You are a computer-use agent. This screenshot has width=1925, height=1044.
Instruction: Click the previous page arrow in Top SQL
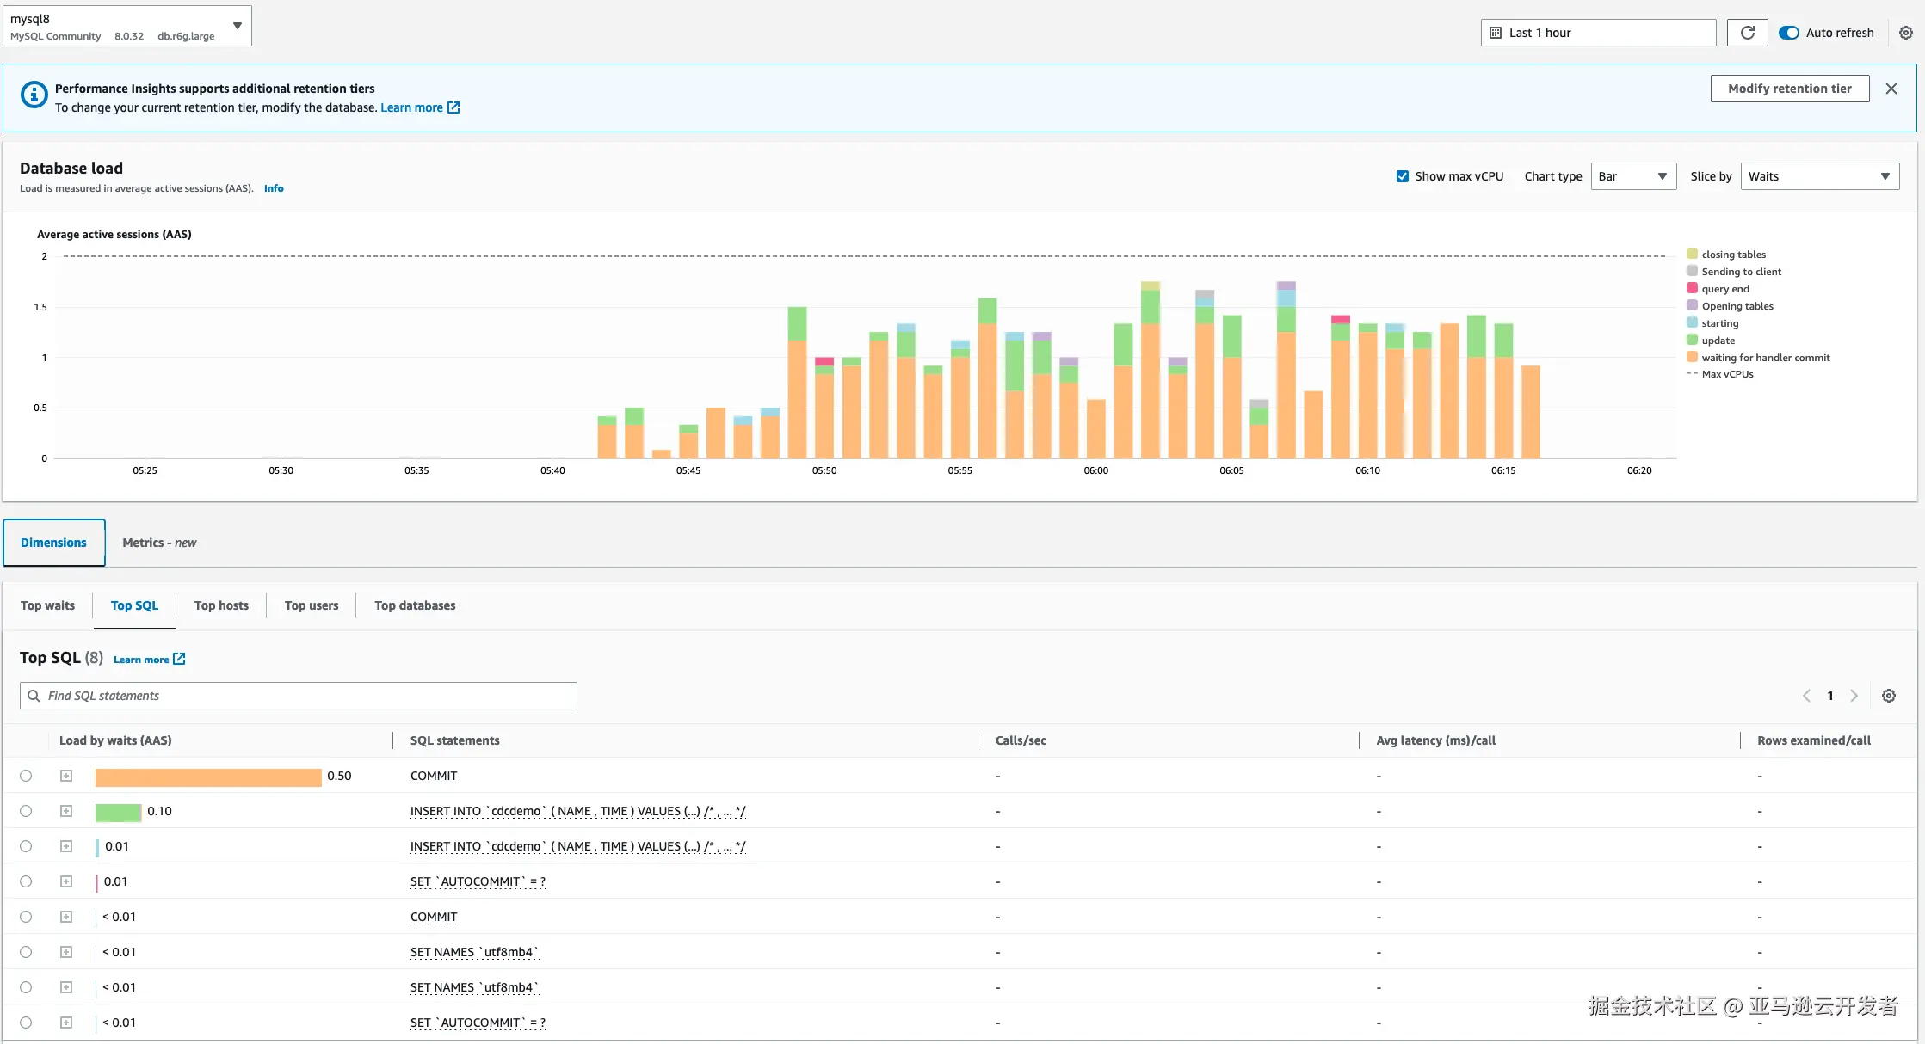(x=1806, y=696)
